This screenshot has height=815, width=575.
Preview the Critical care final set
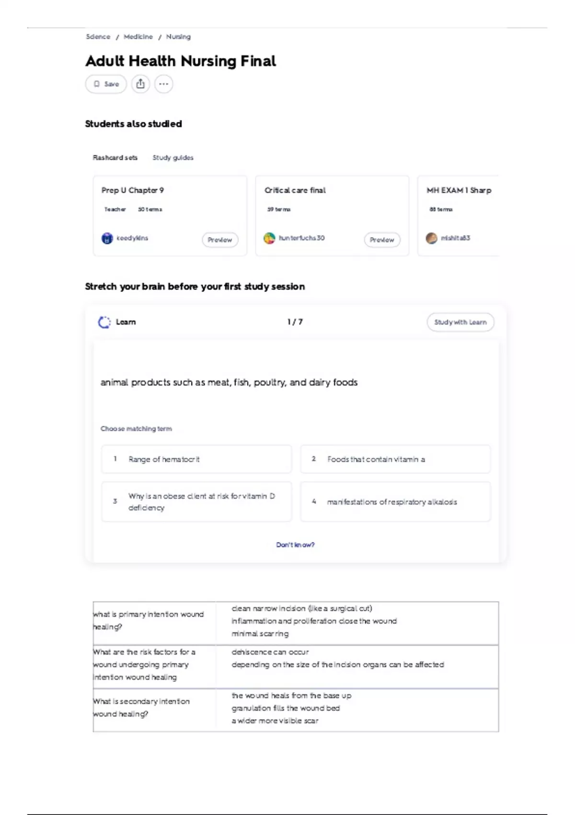pyautogui.click(x=382, y=240)
